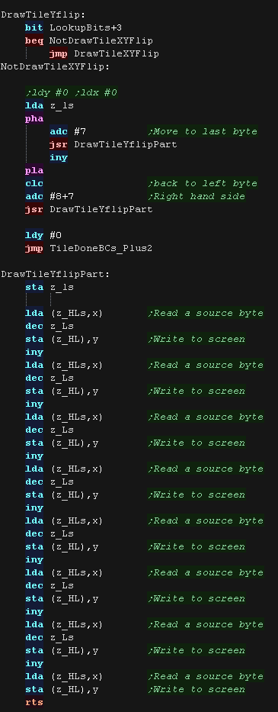
Task: Click the 'Move to last byte' comment
Action: tap(203, 132)
